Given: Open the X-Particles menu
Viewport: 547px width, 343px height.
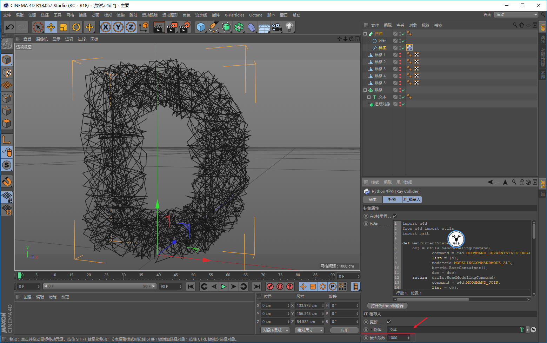Looking at the screenshot, I should click(x=234, y=15).
